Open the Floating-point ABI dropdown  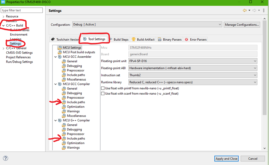[x=193, y=68]
